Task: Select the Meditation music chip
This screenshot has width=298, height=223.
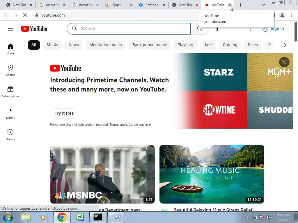Action: [x=105, y=45]
